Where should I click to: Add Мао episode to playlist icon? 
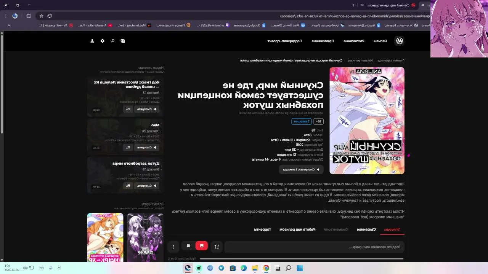pyautogui.click(x=128, y=147)
